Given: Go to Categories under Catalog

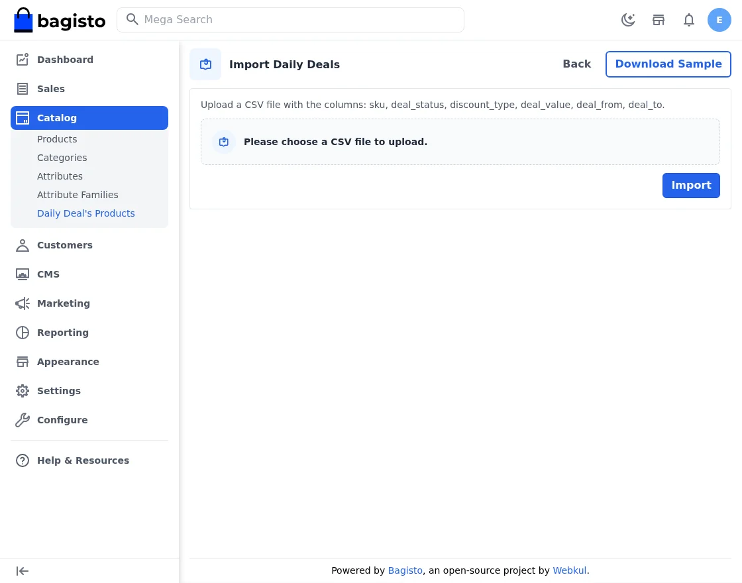Looking at the screenshot, I should (62, 158).
